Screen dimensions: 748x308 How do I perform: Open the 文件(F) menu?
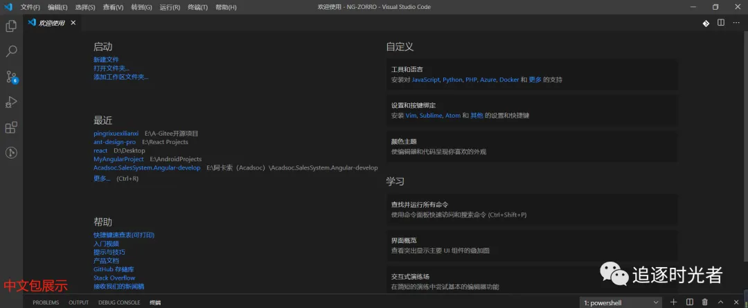[x=30, y=7]
